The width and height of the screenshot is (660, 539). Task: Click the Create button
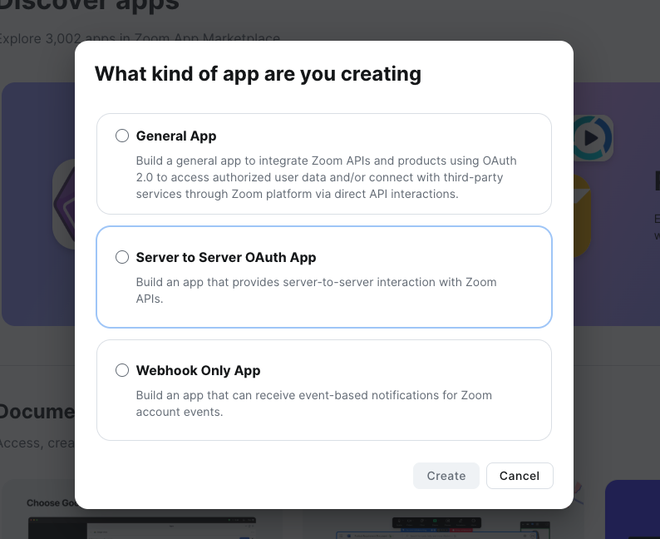[x=446, y=476]
